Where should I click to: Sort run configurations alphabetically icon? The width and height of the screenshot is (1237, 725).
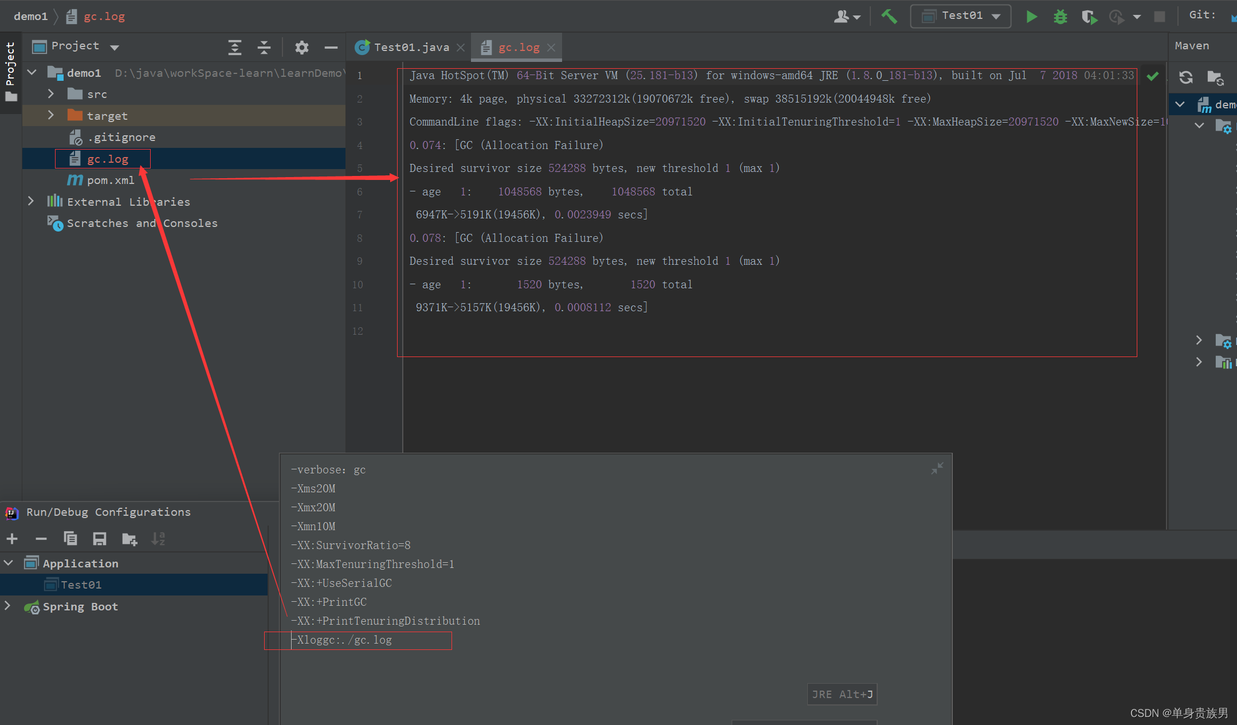point(158,539)
